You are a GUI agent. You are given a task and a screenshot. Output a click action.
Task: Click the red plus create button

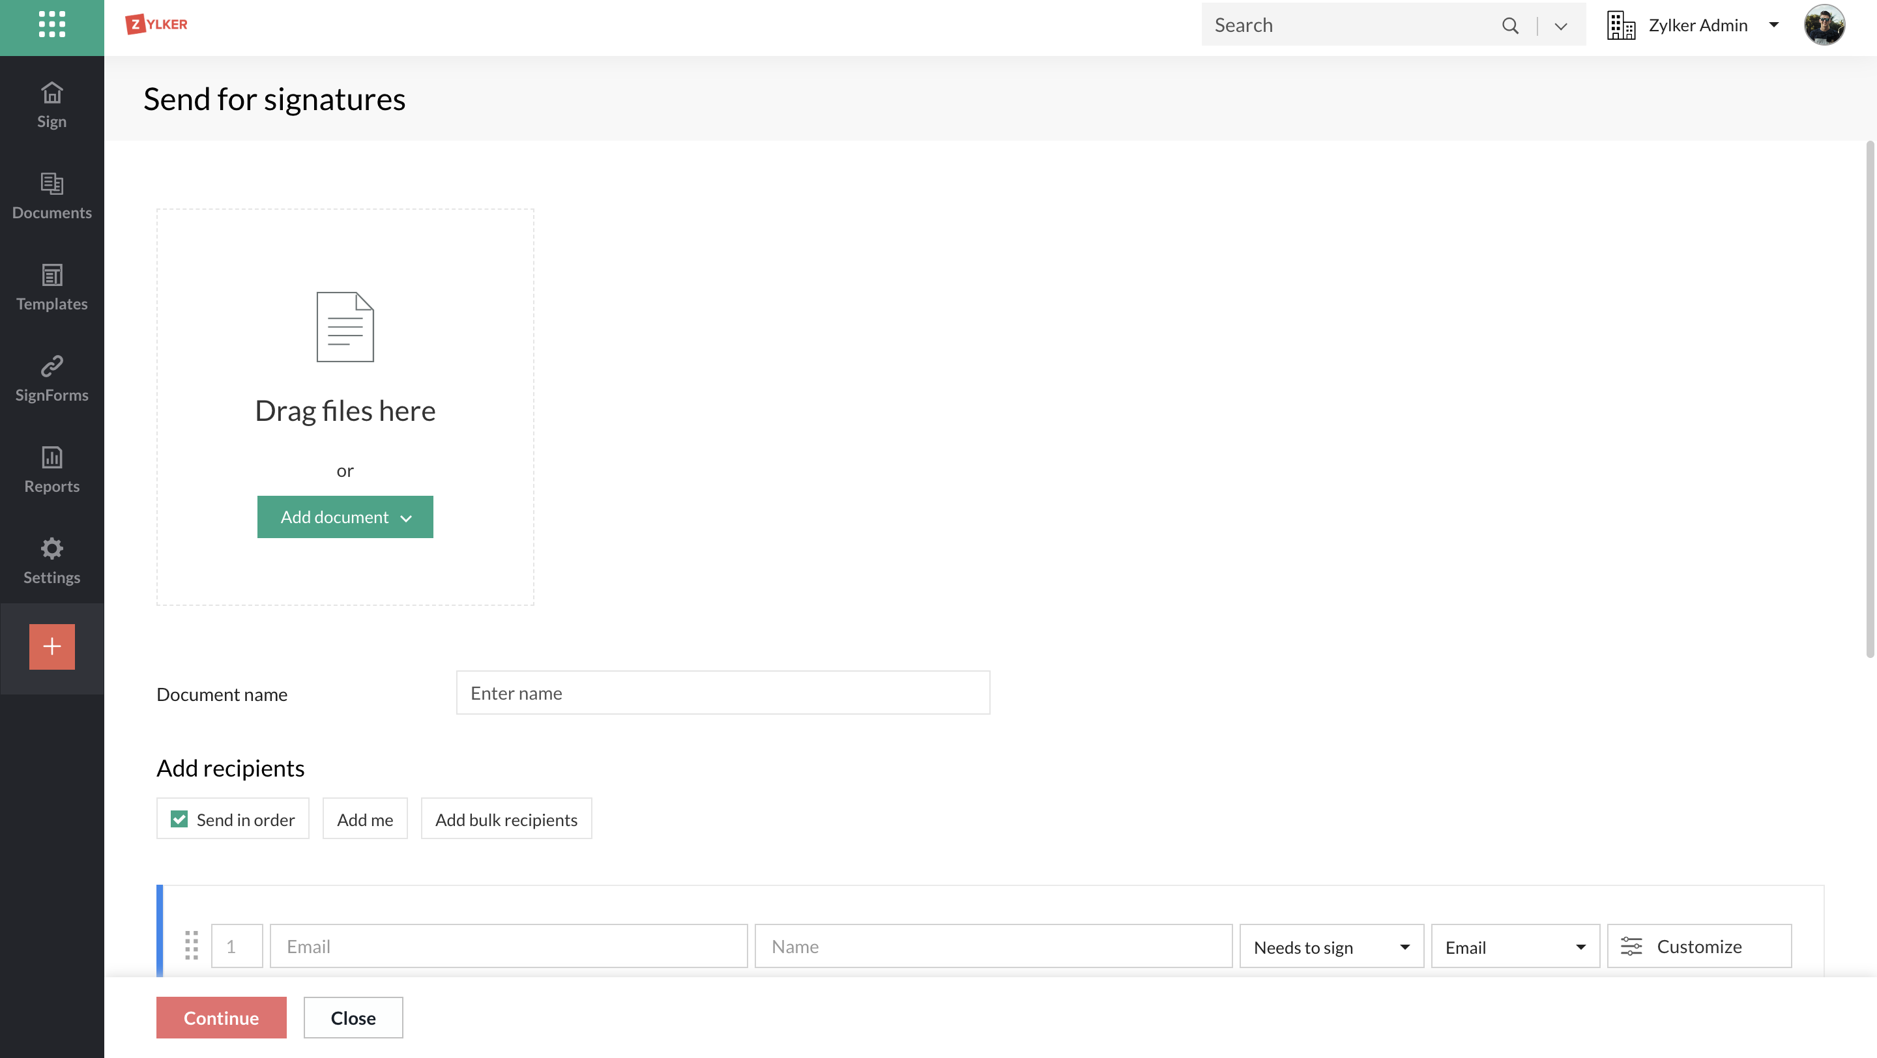click(51, 646)
